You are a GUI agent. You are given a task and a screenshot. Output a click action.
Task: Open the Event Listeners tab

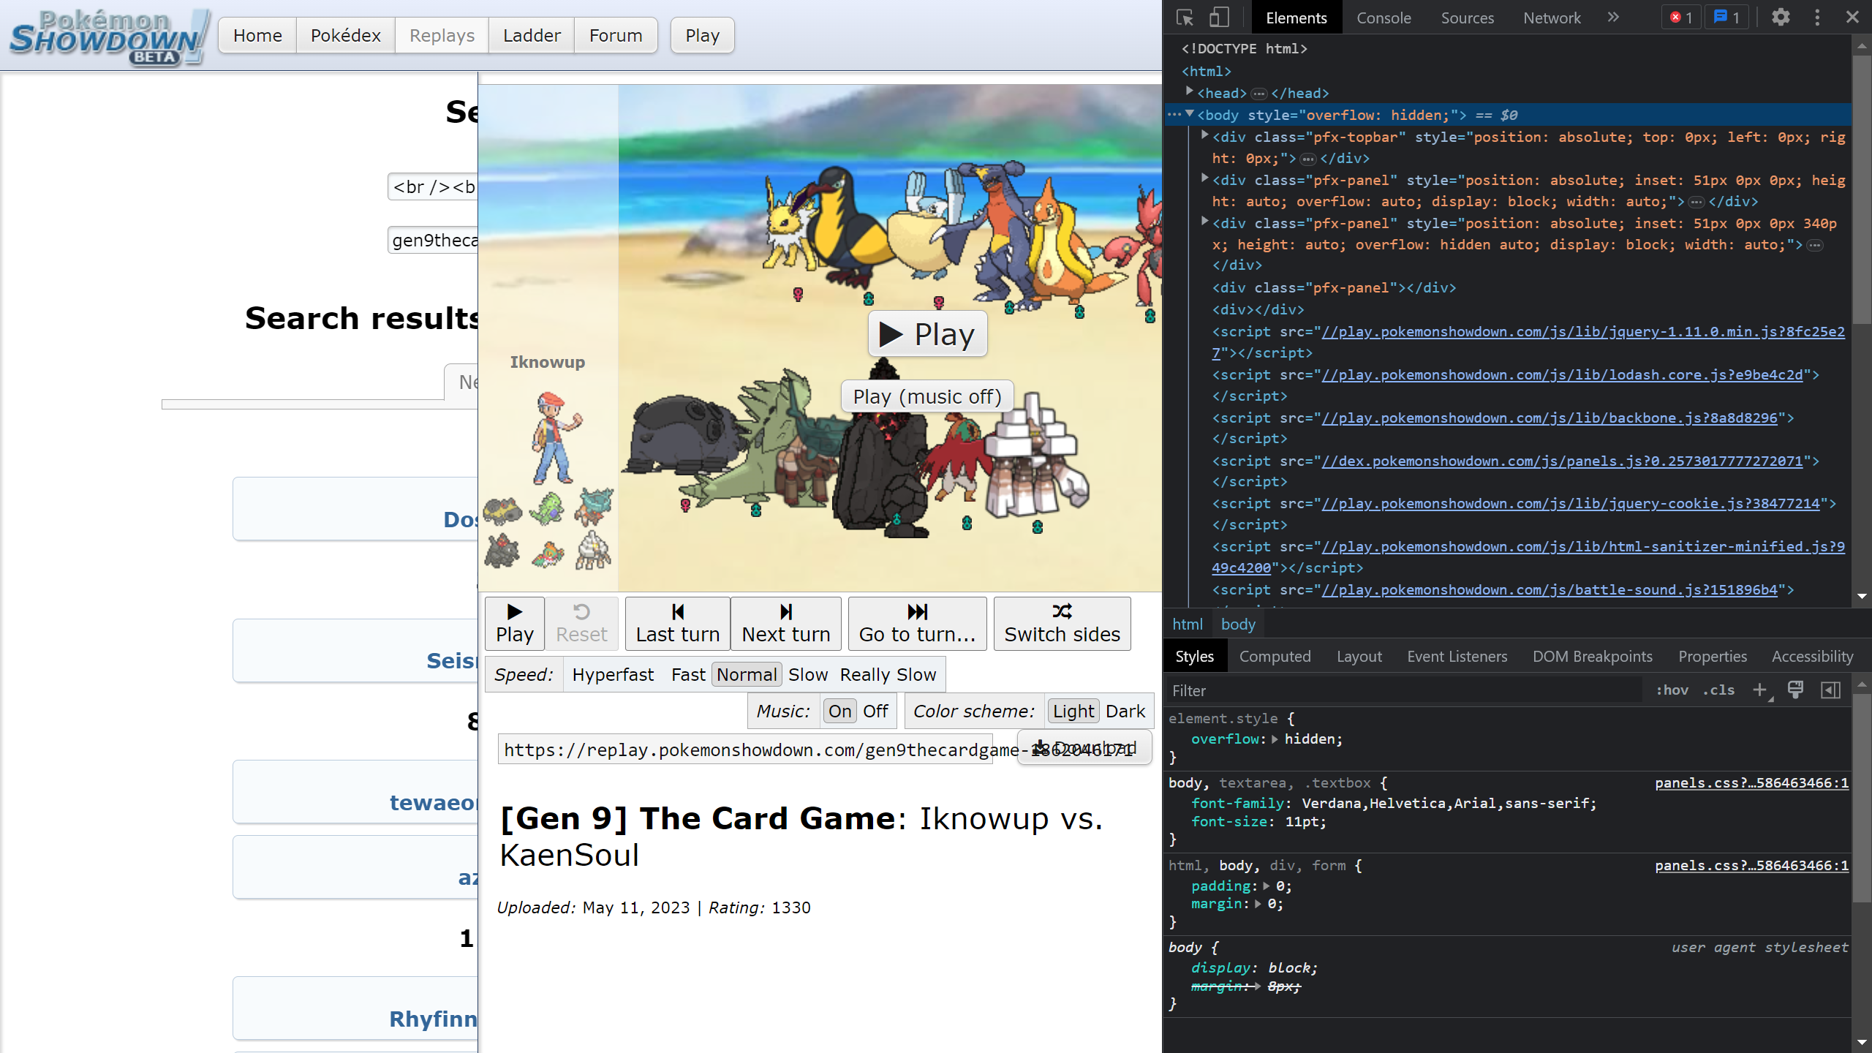click(1457, 657)
